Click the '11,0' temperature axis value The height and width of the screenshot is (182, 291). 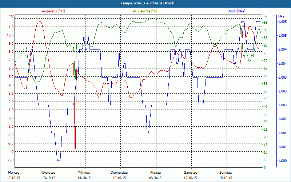[x=10, y=27]
